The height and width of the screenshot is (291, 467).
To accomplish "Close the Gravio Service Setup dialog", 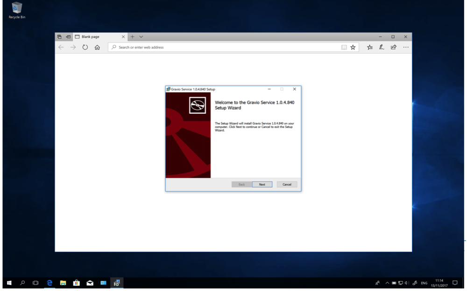I will (x=295, y=89).
